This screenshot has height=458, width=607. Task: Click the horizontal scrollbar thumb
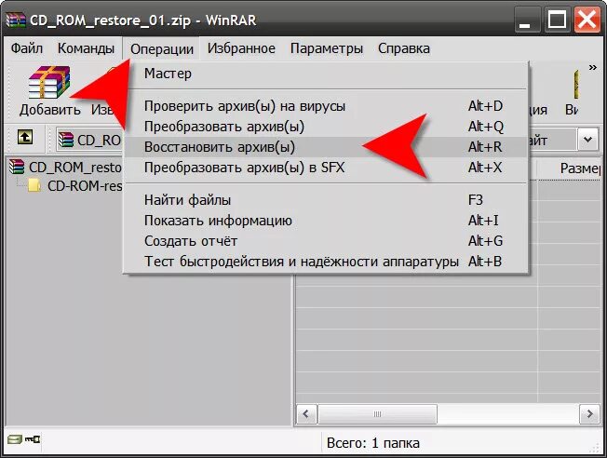pyautogui.click(x=377, y=414)
